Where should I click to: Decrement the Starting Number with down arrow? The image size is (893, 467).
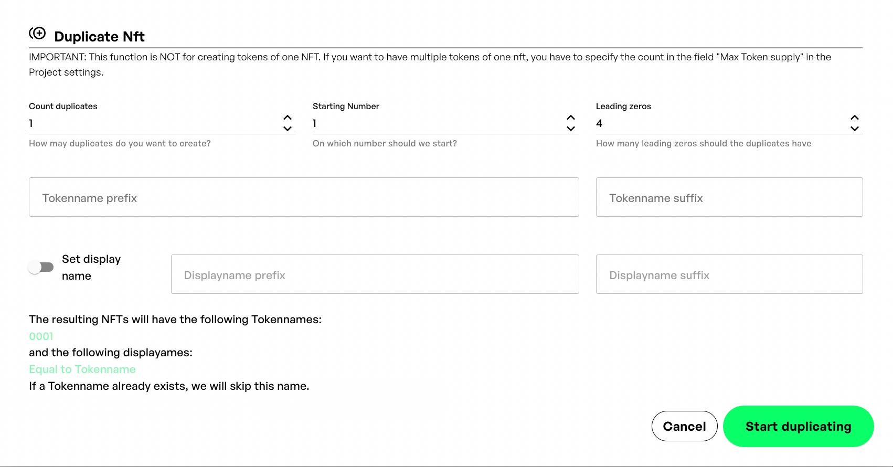pyautogui.click(x=571, y=129)
